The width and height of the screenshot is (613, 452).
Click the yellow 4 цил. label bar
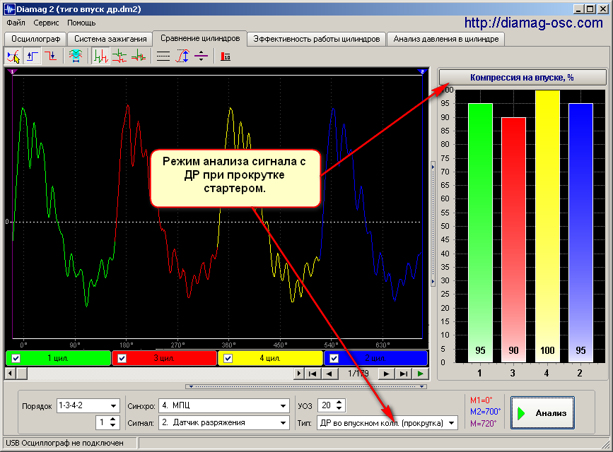click(270, 358)
